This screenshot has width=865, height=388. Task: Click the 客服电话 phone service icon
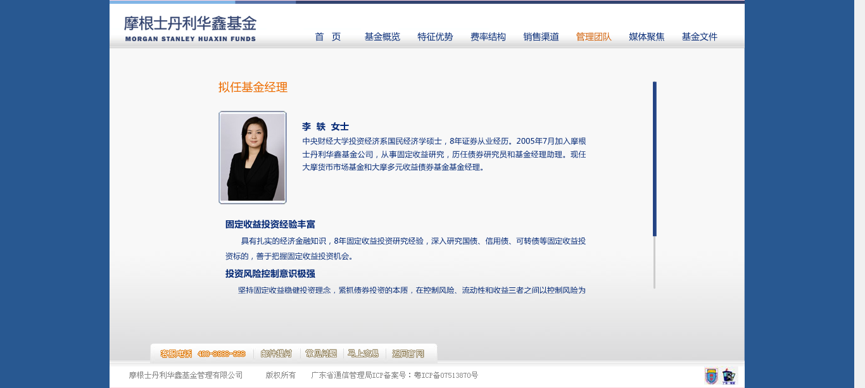175,353
